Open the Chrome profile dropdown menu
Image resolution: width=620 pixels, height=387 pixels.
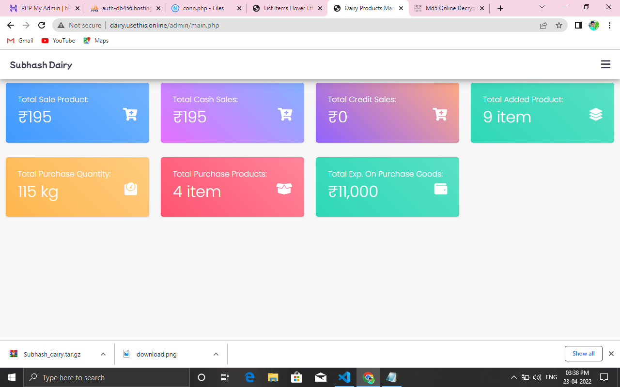click(593, 25)
